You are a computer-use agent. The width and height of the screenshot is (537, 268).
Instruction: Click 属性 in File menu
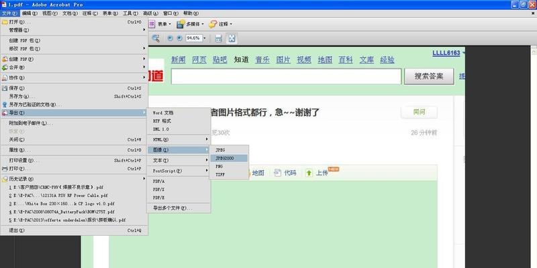(x=74, y=150)
